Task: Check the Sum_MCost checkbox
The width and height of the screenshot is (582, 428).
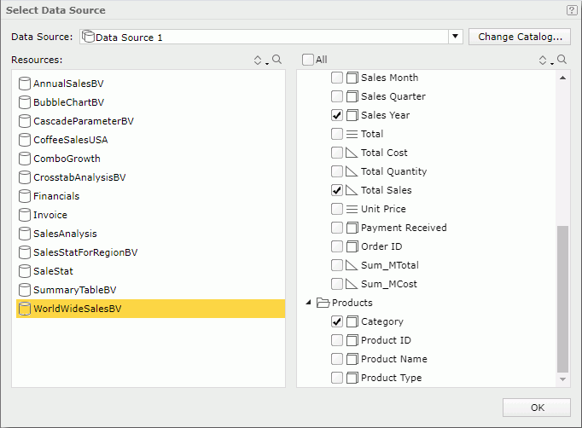Action: click(336, 284)
